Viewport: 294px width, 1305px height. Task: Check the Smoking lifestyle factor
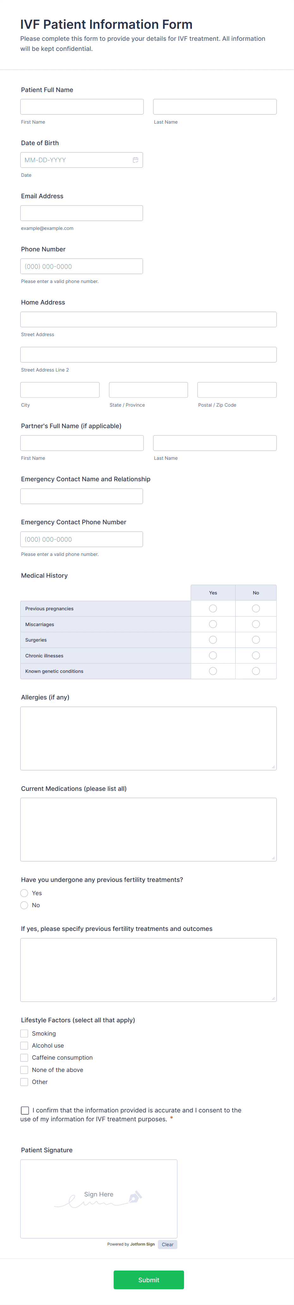24,1033
